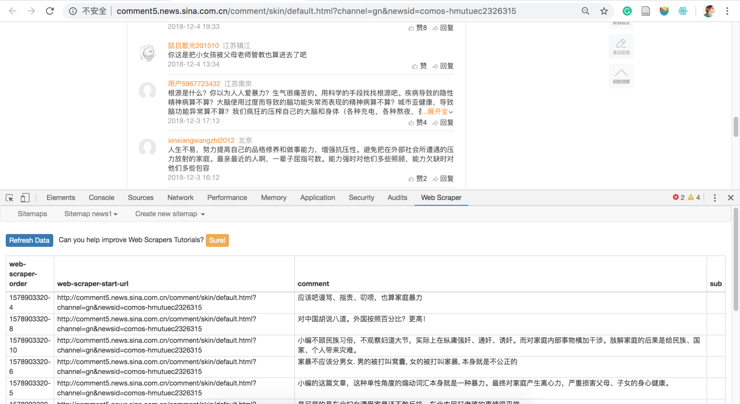This screenshot has height=404, width=740.
Task: Click the browser forward arrow
Action: tap(31, 11)
